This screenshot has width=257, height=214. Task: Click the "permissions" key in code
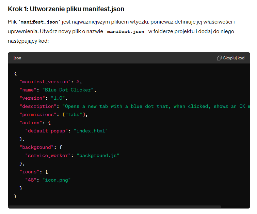tap(38, 114)
